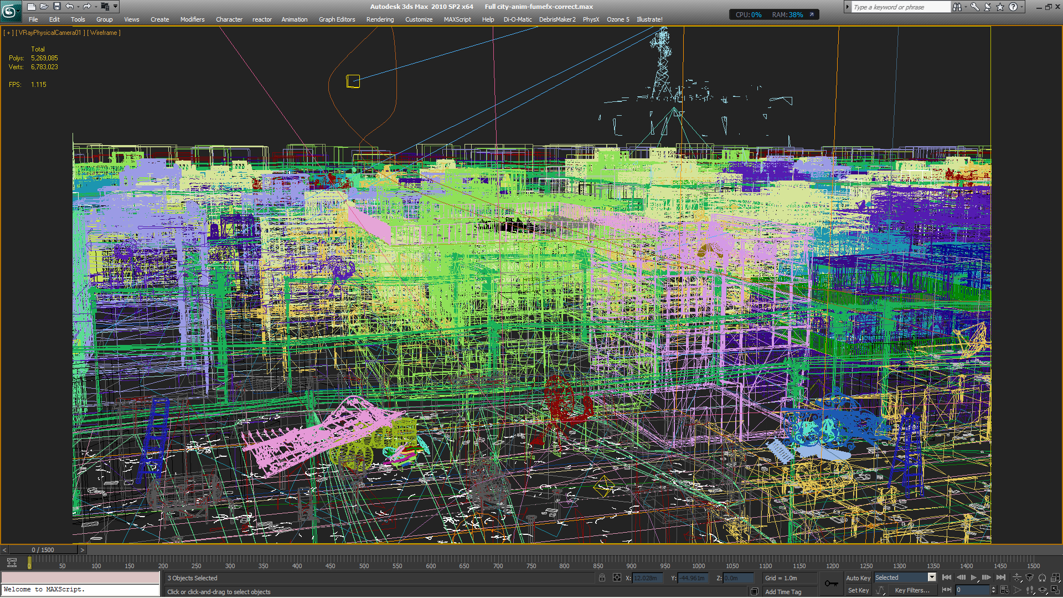Image resolution: width=1063 pixels, height=598 pixels.
Task: Toggle Auto Key mode
Action: [858, 578]
